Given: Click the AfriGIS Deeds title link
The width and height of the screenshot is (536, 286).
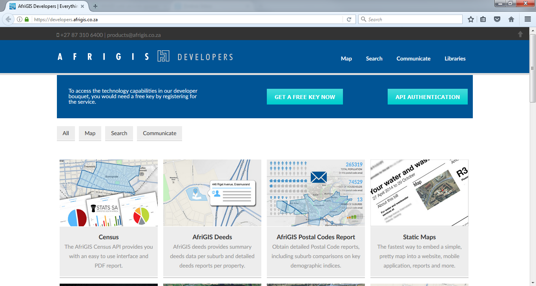Looking at the screenshot, I should click(212, 237).
